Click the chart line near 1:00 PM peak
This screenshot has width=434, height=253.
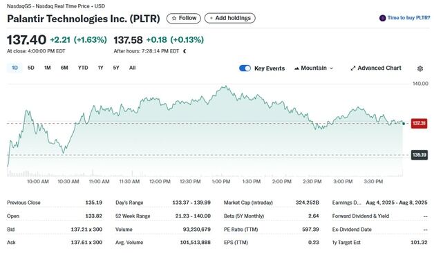(225, 87)
